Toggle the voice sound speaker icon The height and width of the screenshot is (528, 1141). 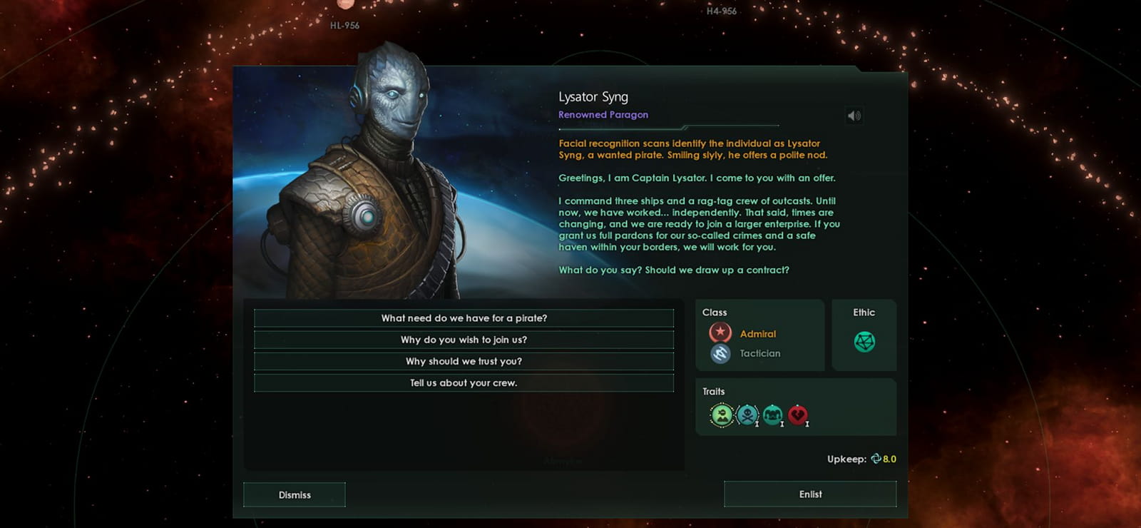click(854, 116)
